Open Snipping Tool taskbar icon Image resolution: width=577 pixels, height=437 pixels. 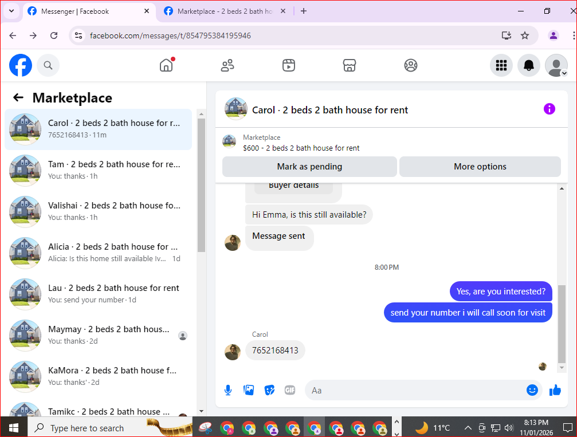coord(206,428)
